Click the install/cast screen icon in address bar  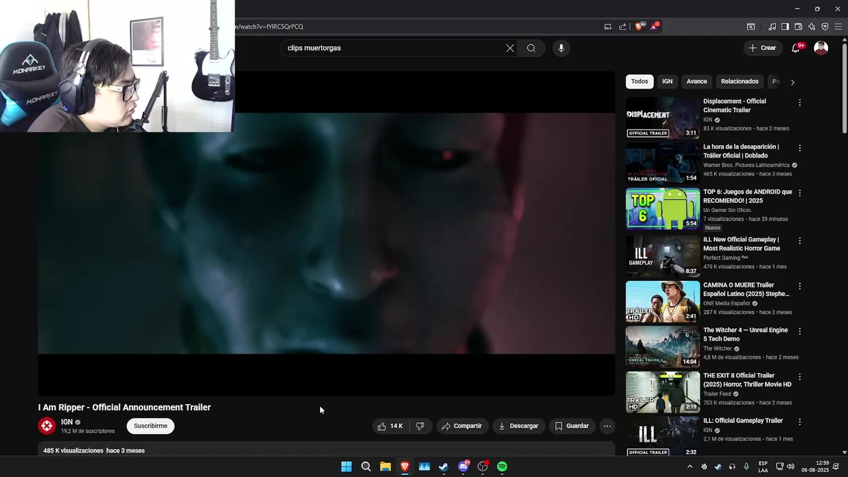608,26
